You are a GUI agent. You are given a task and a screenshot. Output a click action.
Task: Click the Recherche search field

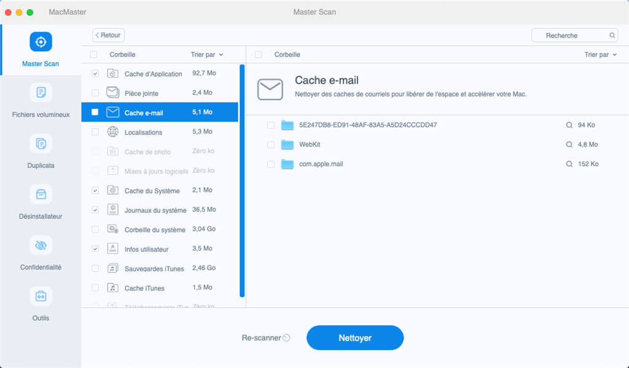coord(571,36)
